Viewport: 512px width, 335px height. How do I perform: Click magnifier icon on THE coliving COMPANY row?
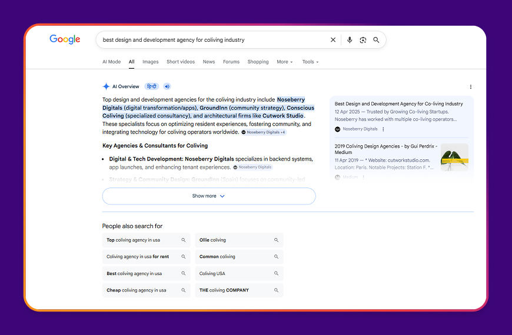point(276,290)
